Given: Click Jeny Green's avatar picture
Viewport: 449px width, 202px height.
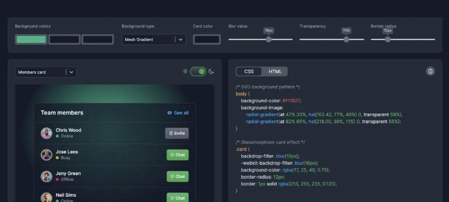Looking at the screenshot, I should (46, 176).
